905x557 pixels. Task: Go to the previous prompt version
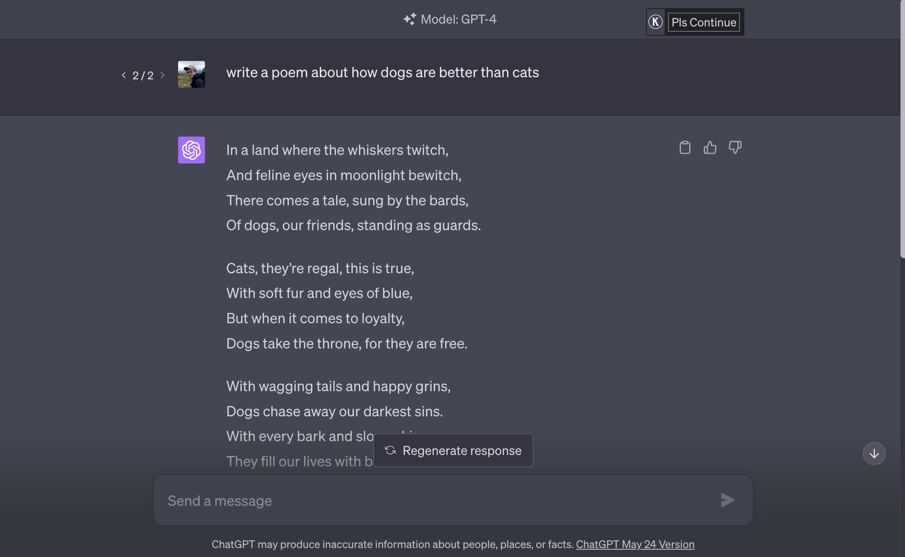coord(124,75)
